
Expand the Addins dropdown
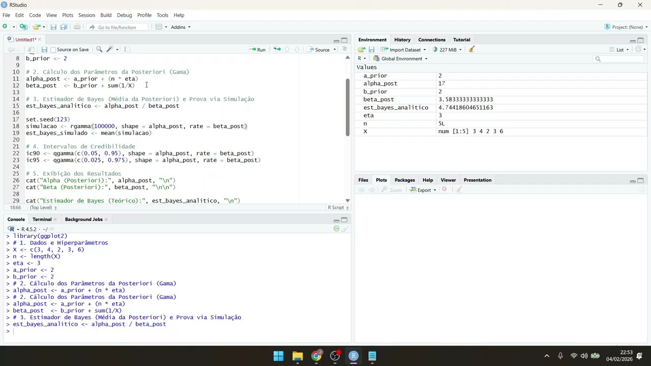coord(181,27)
